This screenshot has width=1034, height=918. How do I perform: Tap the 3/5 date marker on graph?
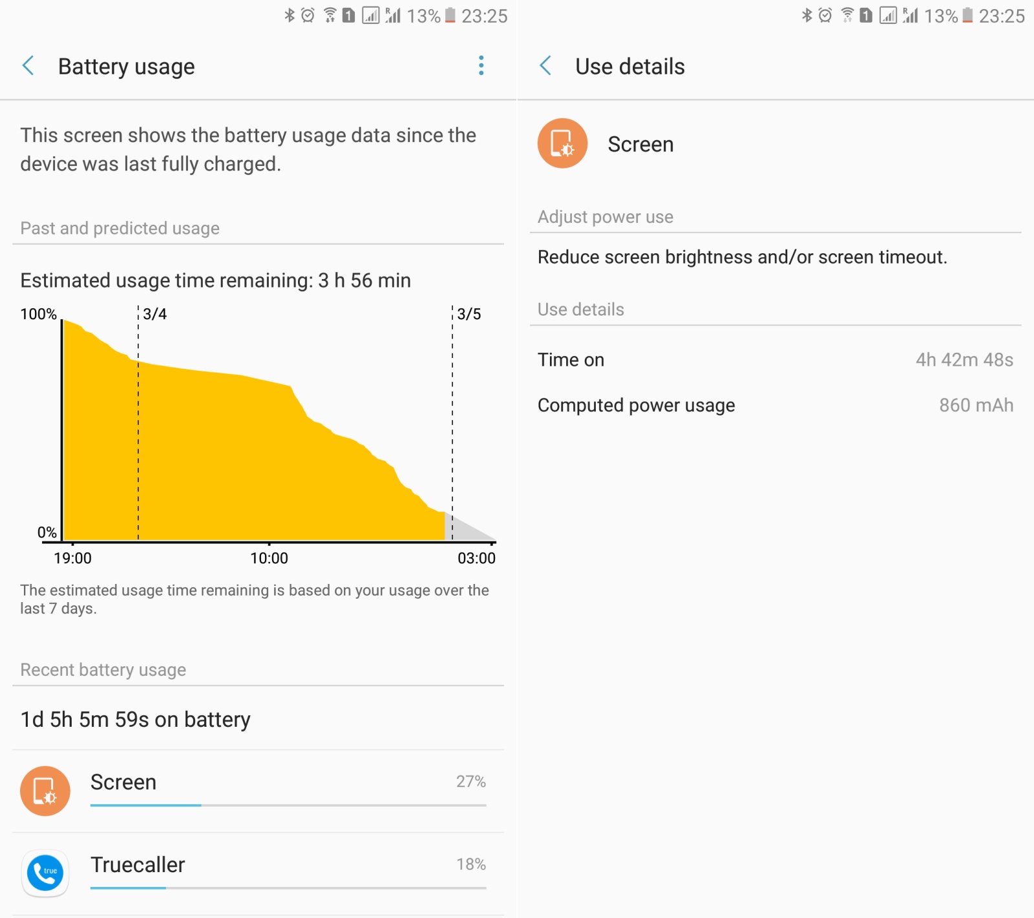click(469, 314)
